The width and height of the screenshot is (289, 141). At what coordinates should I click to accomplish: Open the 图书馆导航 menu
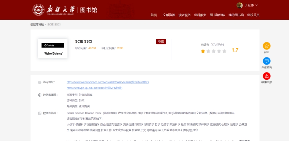217,15
